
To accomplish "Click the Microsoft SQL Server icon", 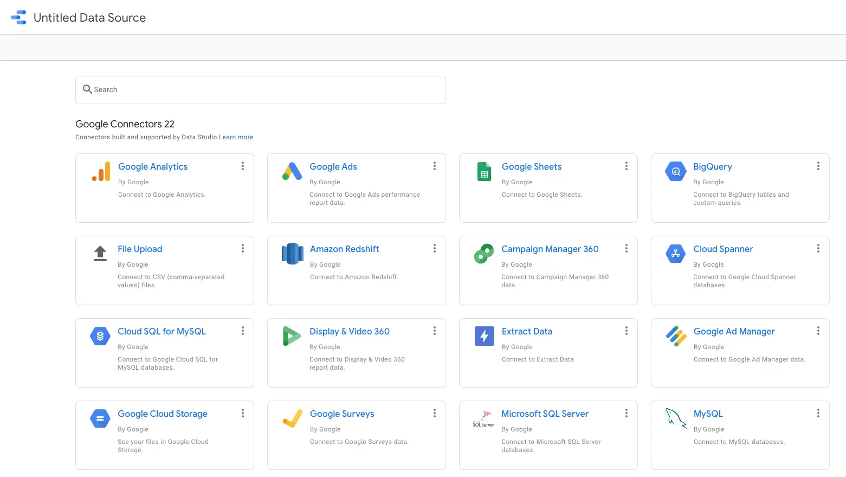I will [x=483, y=419].
